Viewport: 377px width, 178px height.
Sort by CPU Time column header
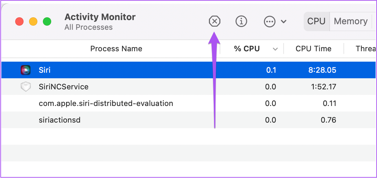[x=313, y=49]
